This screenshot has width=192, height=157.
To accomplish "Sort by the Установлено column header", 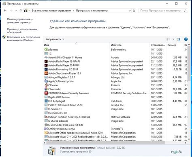I will pos(158,45).
